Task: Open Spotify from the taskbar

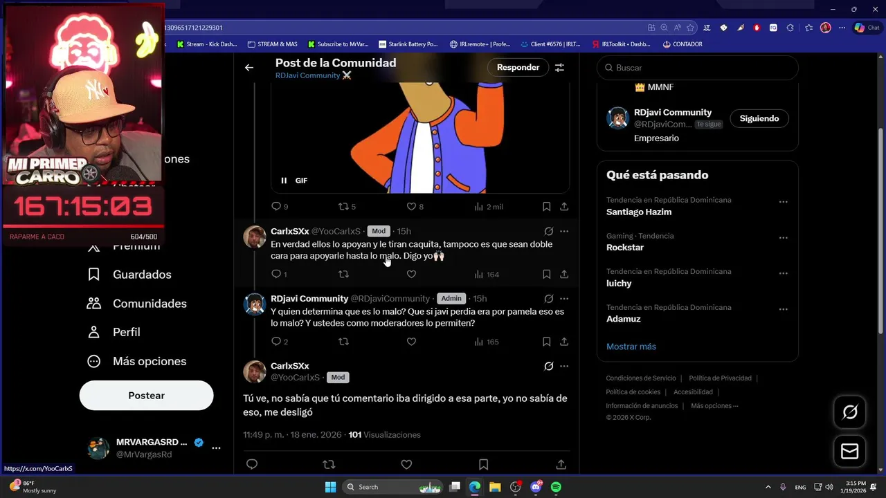Action: 556,487
